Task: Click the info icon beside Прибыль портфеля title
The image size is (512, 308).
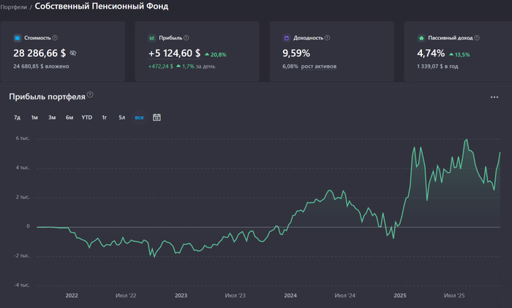Action: [x=91, y=95]
